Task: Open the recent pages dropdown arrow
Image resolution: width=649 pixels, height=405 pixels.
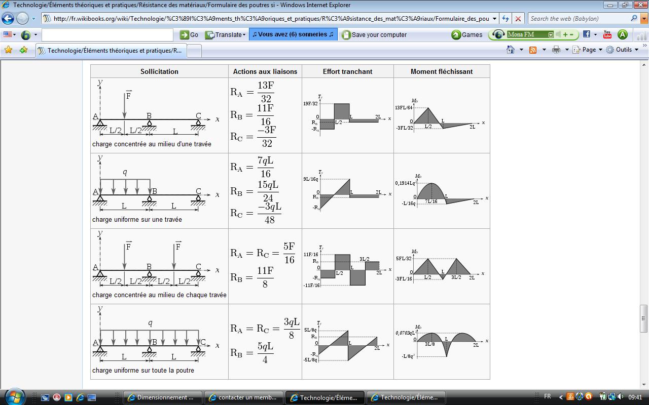Action: click(x=33, y=19)
